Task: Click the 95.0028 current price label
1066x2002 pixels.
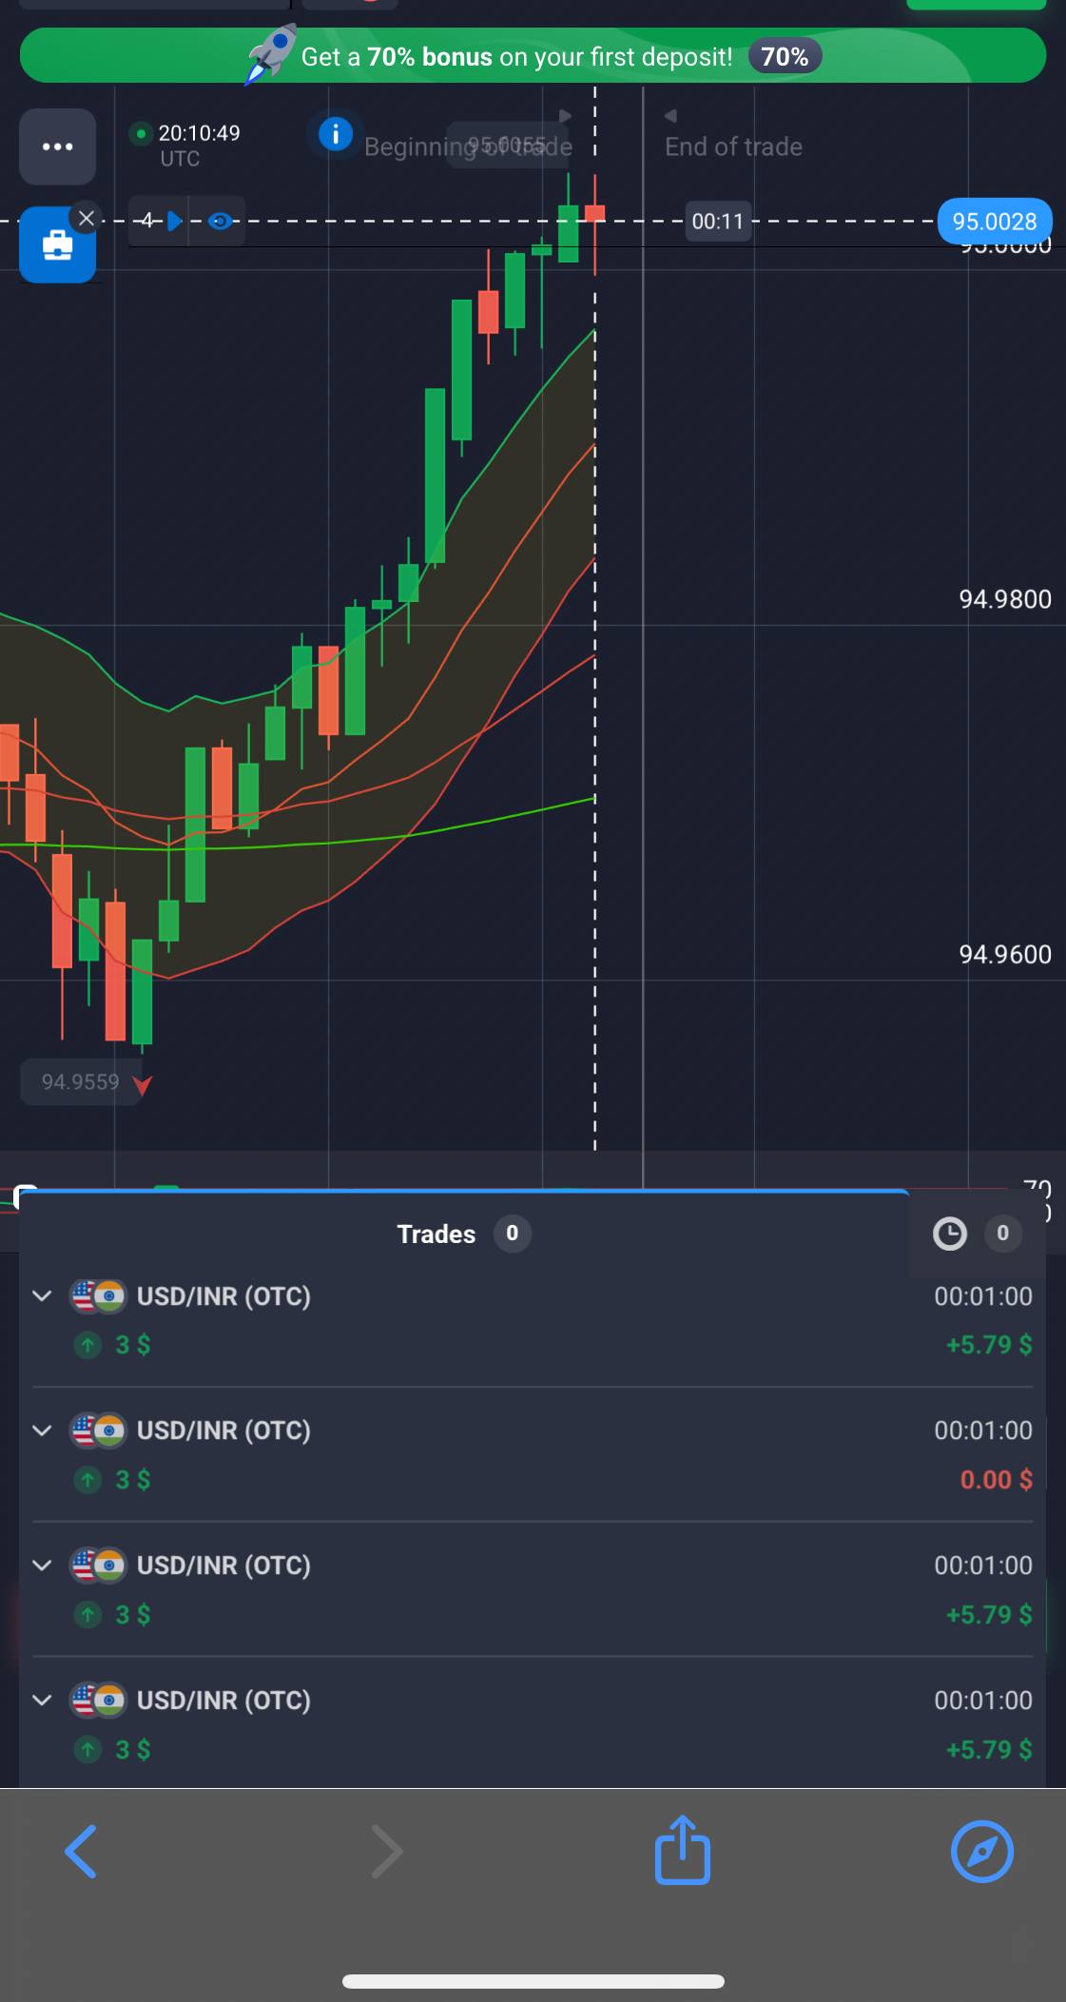Action: [x=994, y=222]
